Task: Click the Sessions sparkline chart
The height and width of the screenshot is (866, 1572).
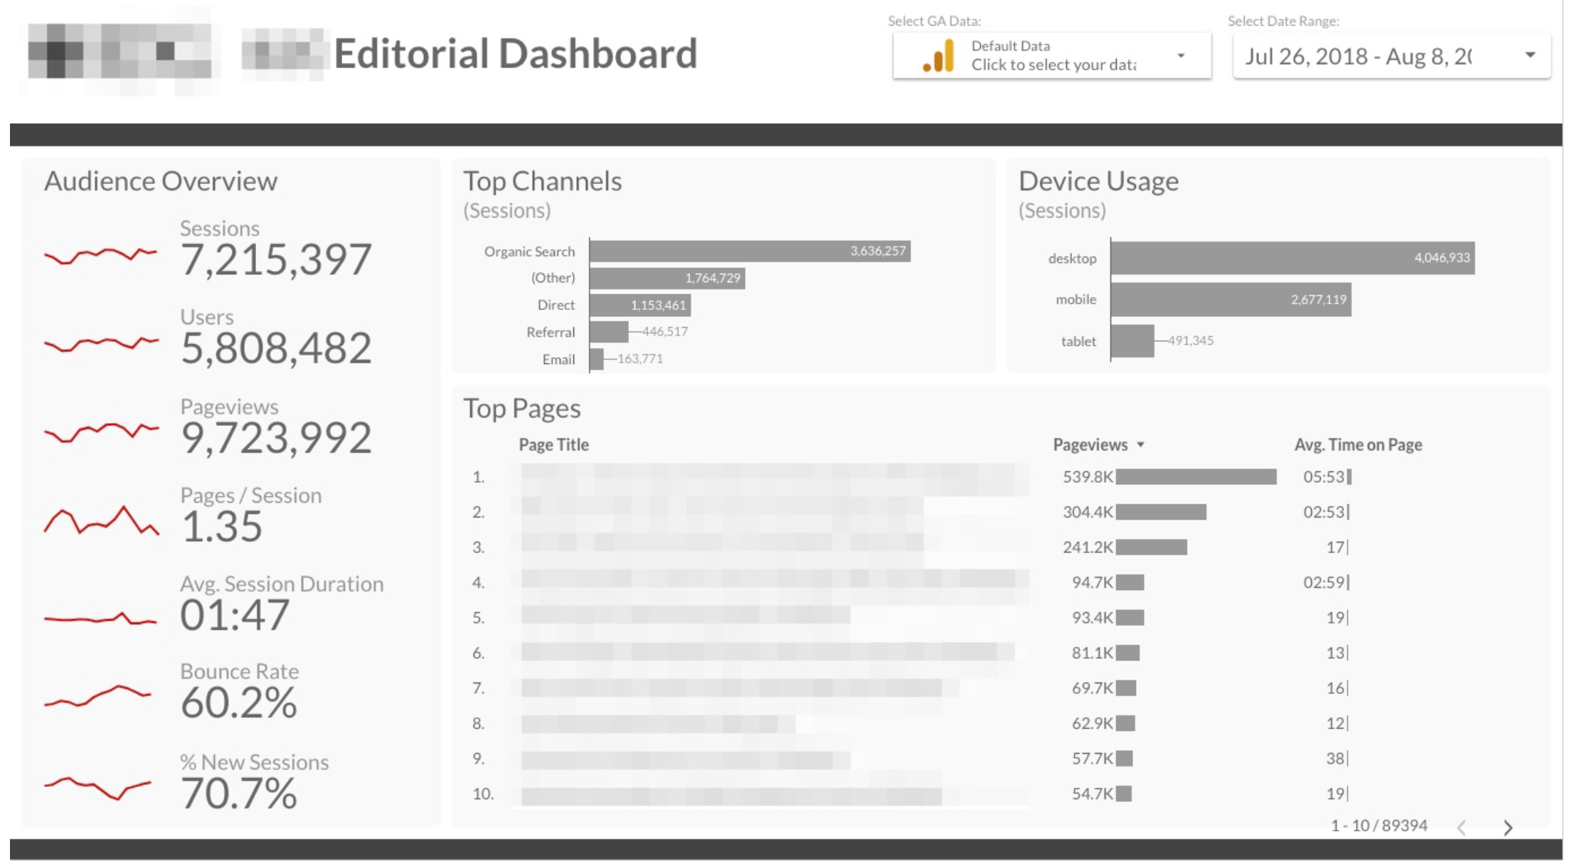Action: 100,255
